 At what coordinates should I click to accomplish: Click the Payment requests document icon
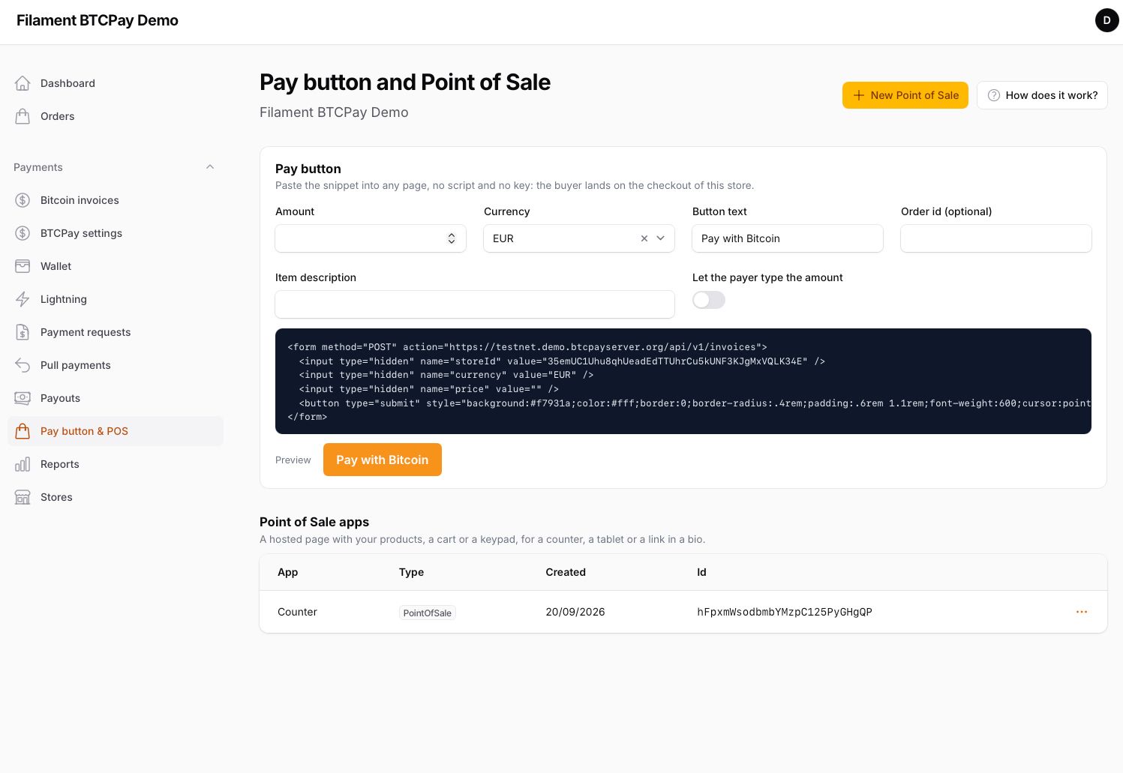(23, 332)
